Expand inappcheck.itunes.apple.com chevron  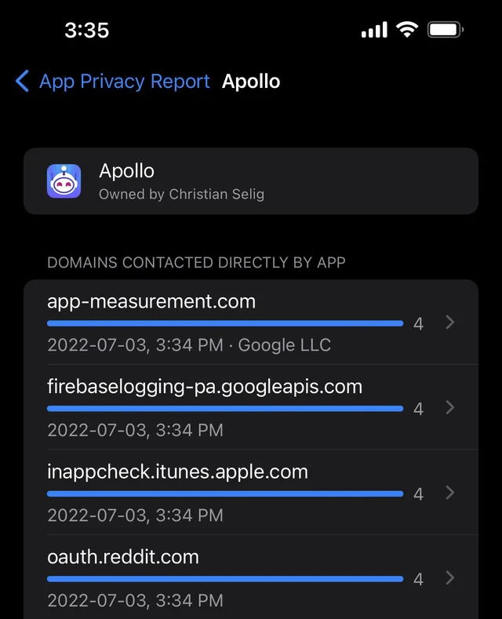point(450,493)
